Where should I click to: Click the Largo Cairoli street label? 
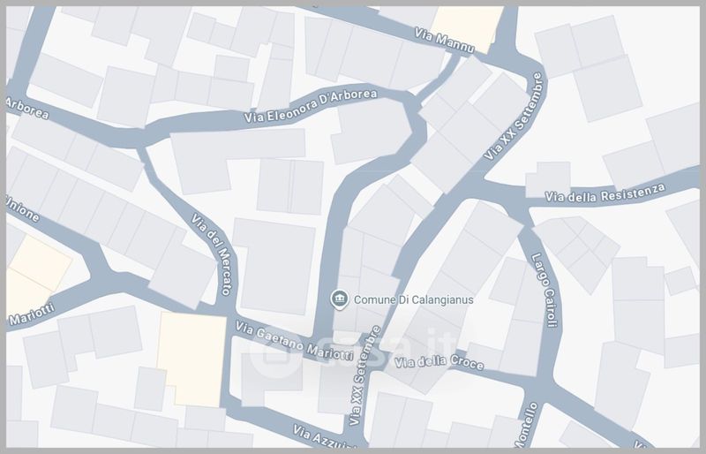(x=545, y=290)
